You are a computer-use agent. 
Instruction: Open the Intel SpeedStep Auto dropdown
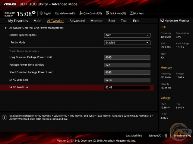pyautogui.click(x=127, y=35)
